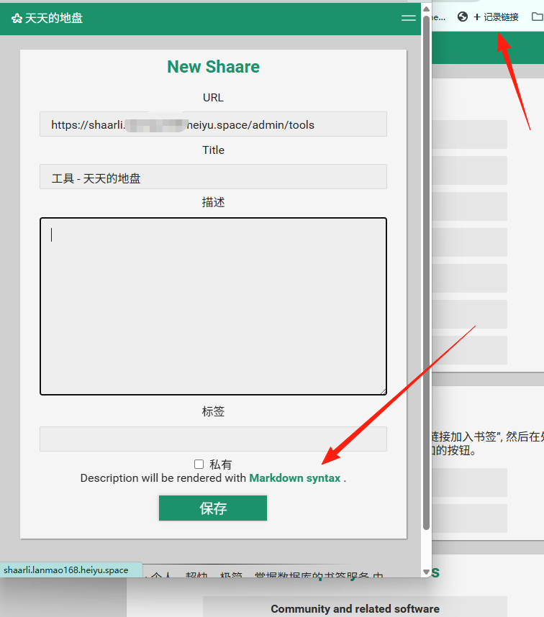Click the 'New Shaare' heading text

click(213, 66)
